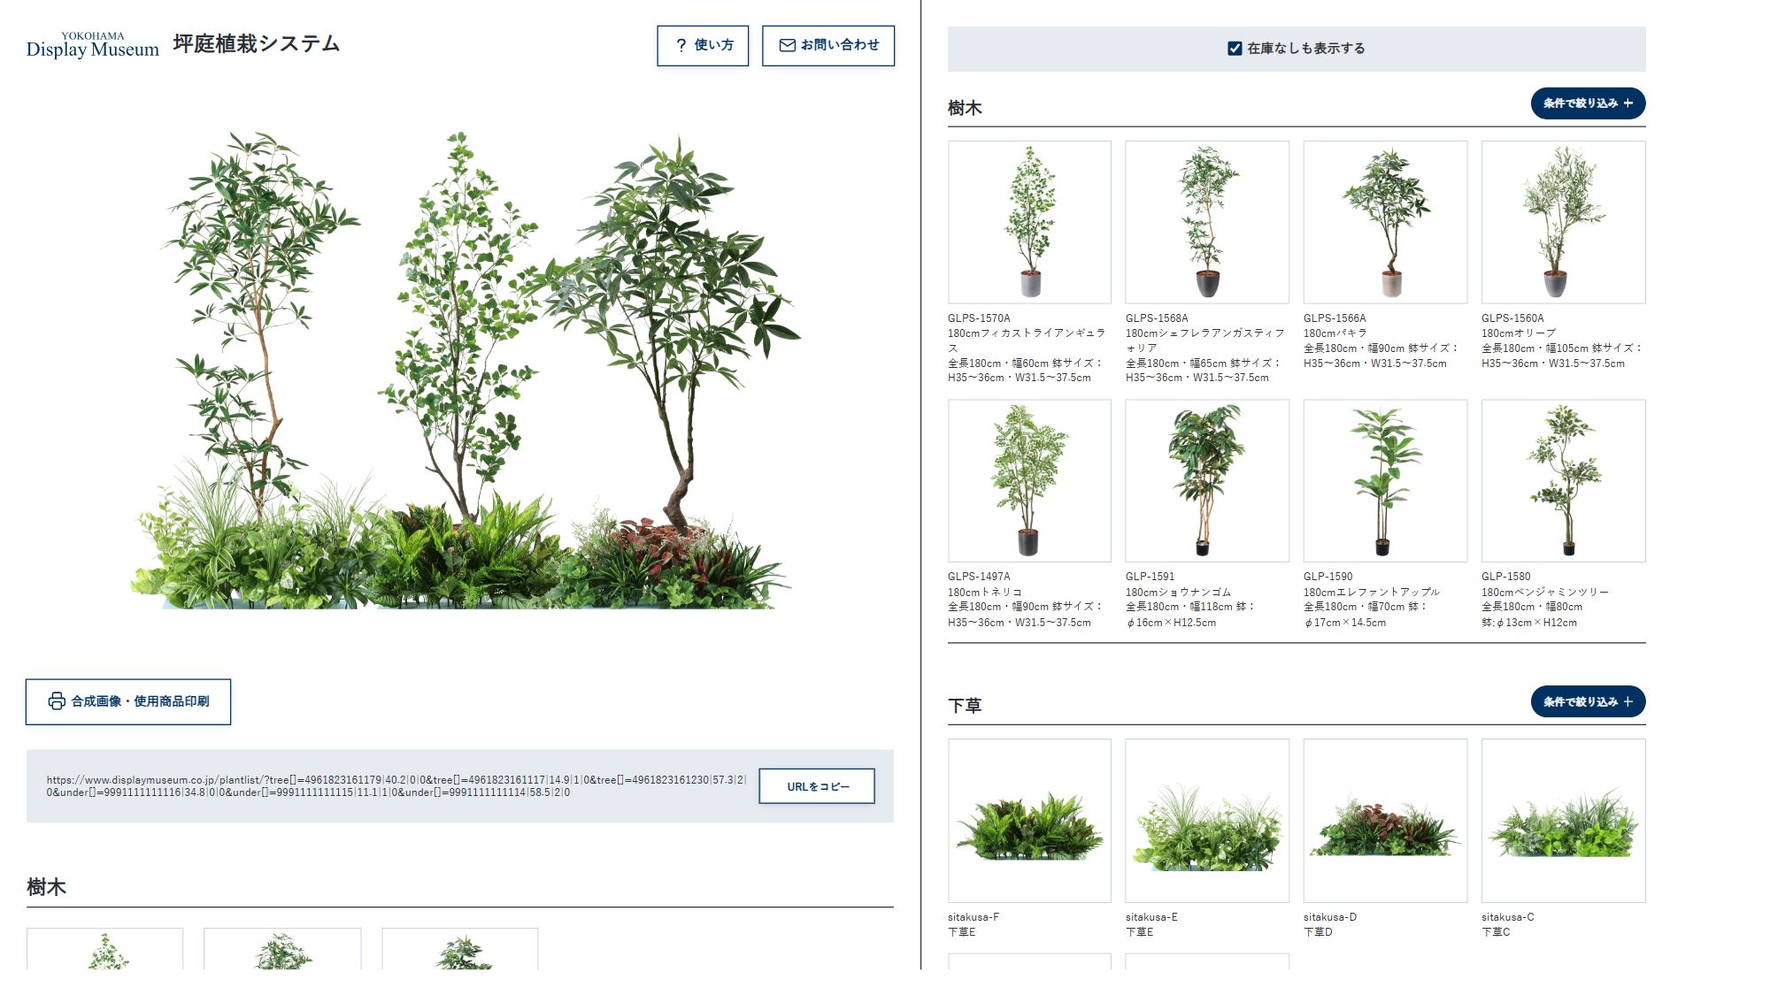The height and width of the screenshot is (995, 1770).
Task: Click the 坪庭植栽システム page title
Action: point(257,43)
